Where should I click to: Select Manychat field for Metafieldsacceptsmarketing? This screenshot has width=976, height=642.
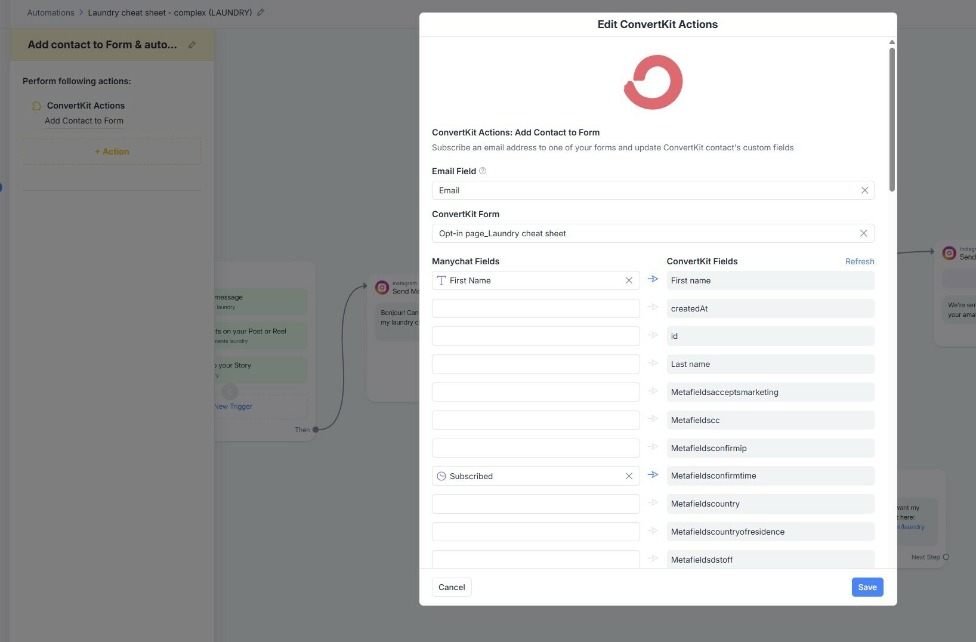pyautogui.click(x=536, y=392)
